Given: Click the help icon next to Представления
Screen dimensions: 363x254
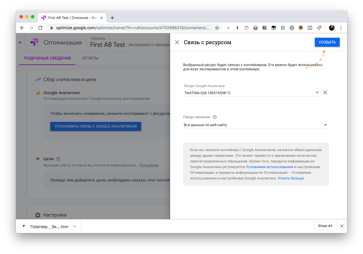Looking at the screenshot, I should (x=215, y=117).
